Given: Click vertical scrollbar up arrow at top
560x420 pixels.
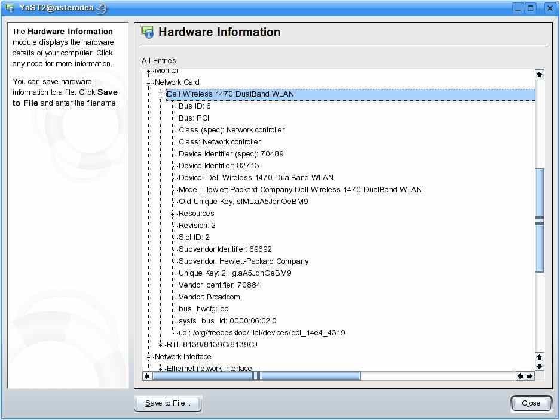Looking at the screenshot, I should [539, 74].
